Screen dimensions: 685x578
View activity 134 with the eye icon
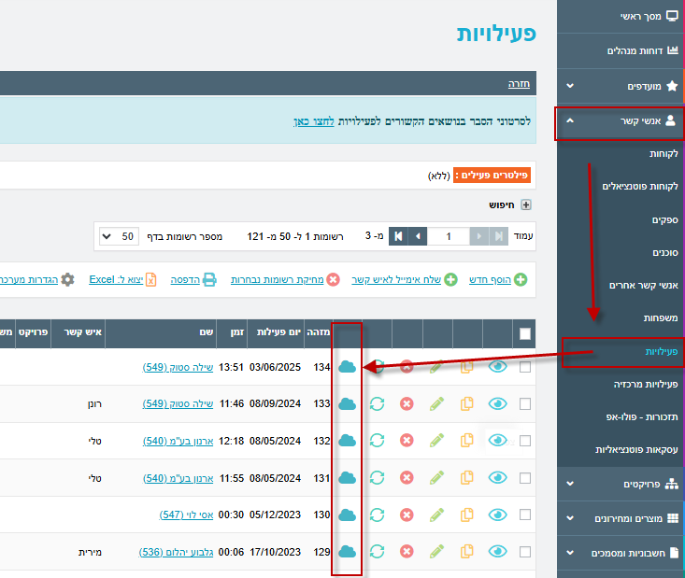(x=498, y=367)
